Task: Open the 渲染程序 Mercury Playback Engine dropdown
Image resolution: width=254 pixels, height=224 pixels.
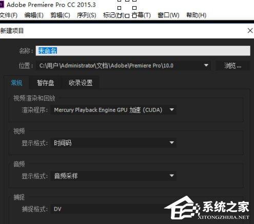Action: [x=114, y=110]
